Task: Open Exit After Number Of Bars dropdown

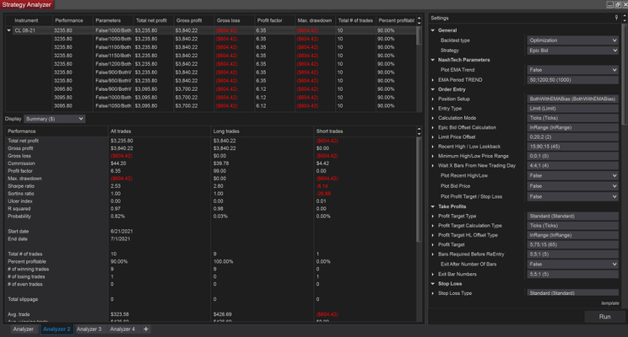Action: [x=573, y=265]
